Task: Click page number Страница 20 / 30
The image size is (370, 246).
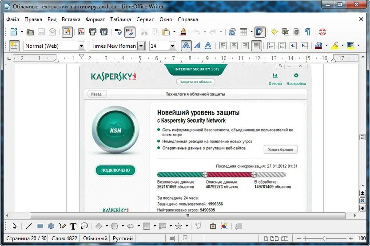Action: pyautogui.click(x=26, y=238)
